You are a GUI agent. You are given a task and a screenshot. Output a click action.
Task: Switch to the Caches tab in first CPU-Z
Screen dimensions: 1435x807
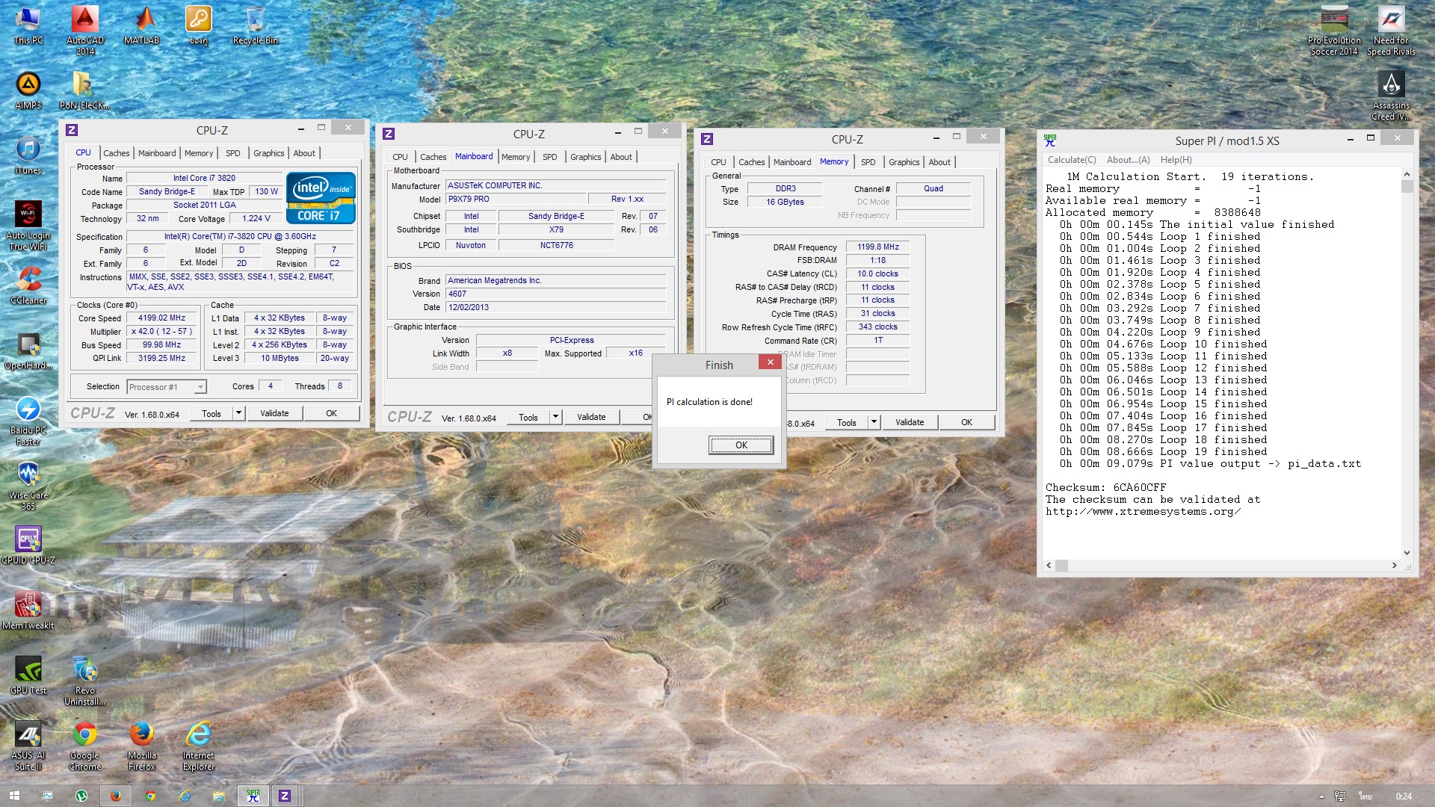click(116, 153)
